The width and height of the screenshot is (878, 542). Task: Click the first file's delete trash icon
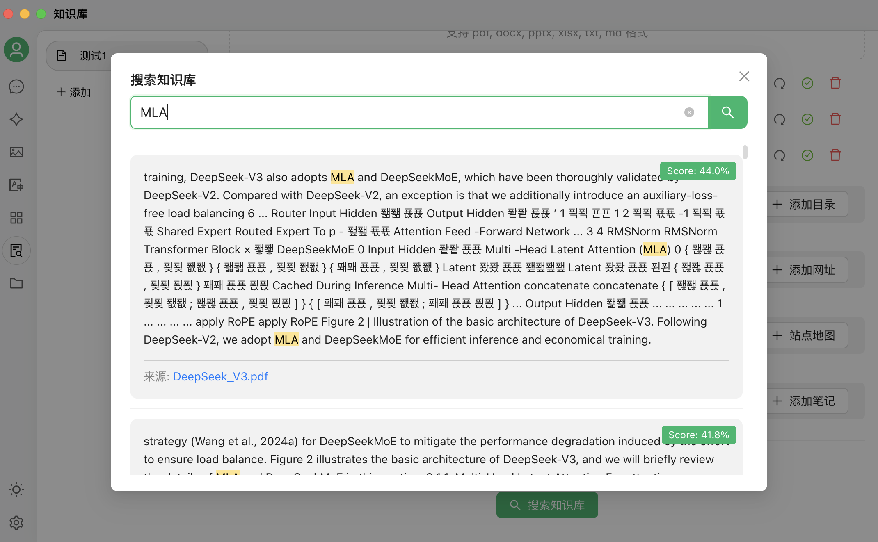[835, 83]
